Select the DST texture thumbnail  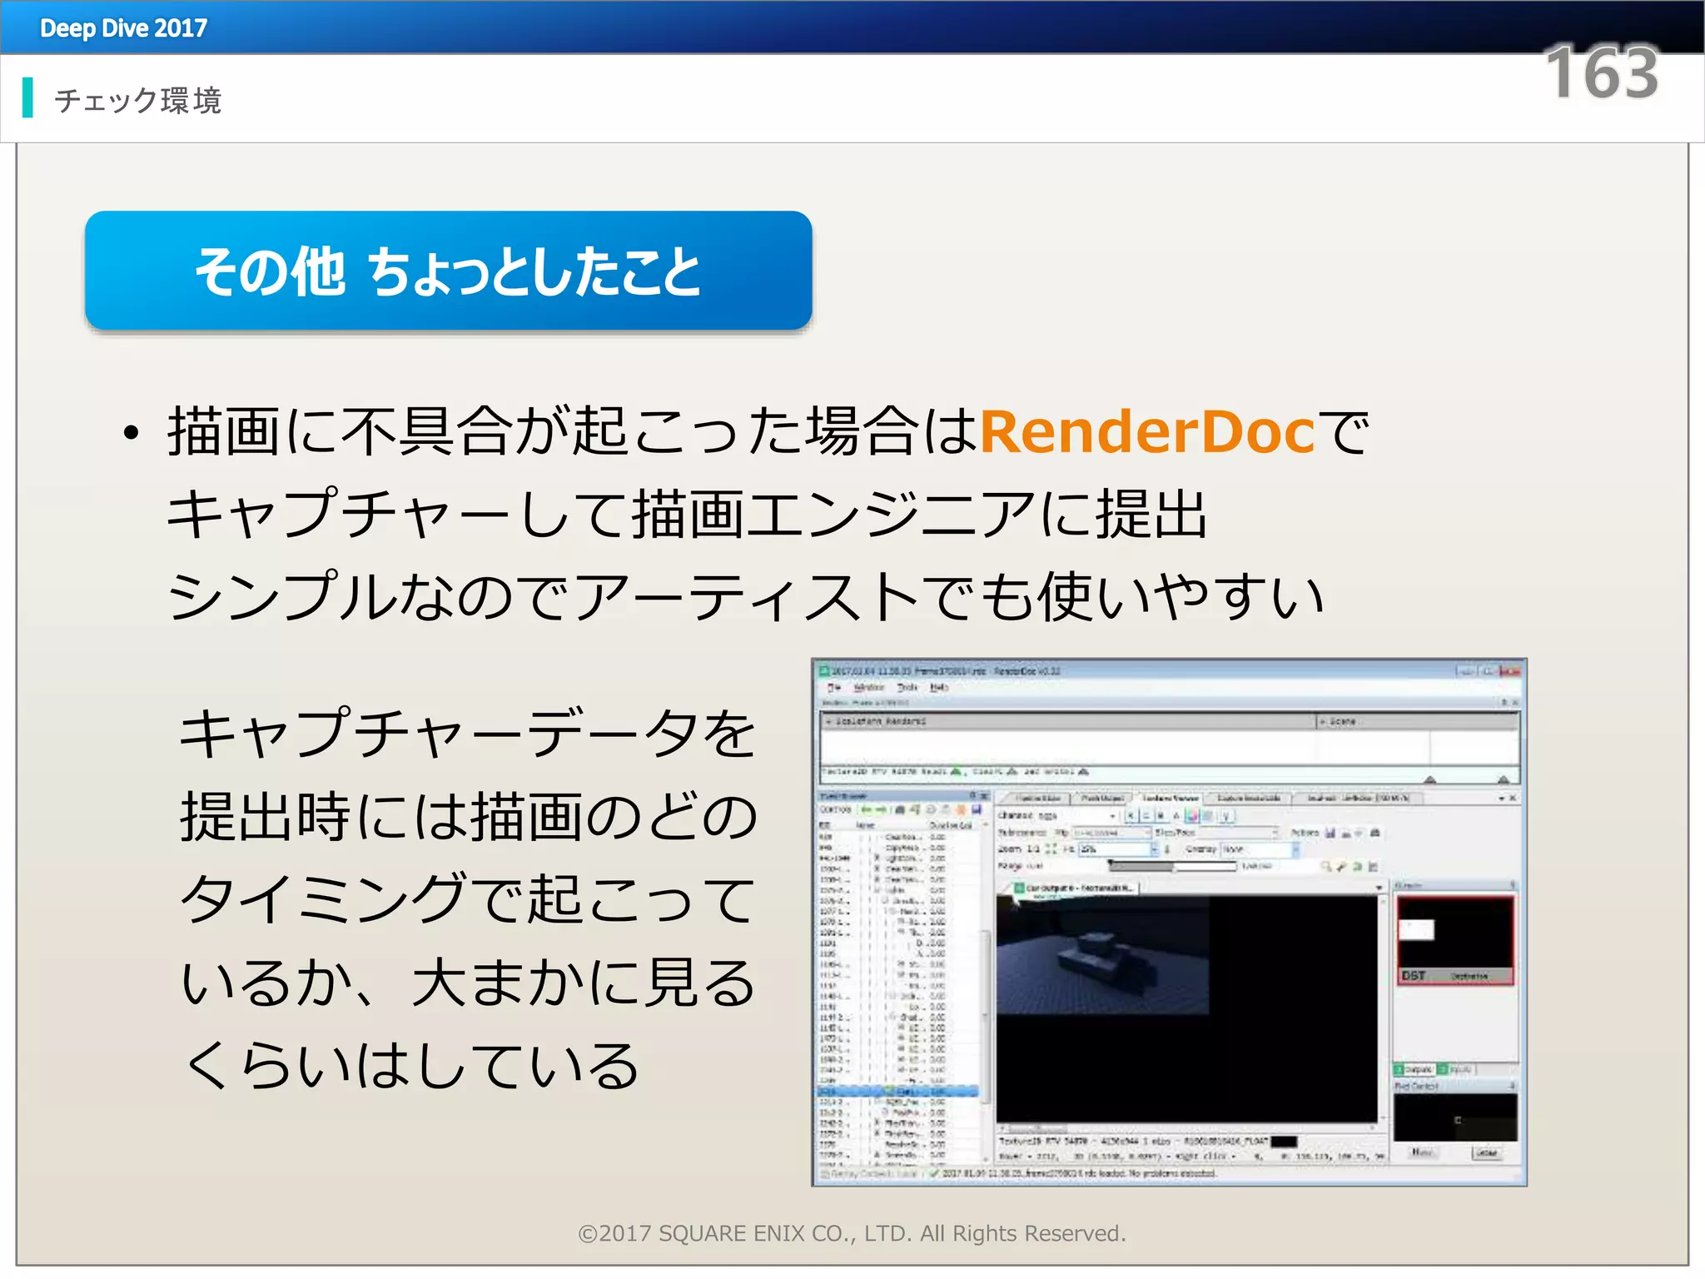tap(1454, 940)
